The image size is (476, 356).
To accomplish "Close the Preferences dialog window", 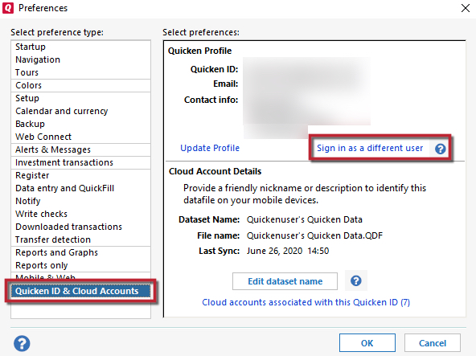I will pyautogui.click(x=466, y=8).
